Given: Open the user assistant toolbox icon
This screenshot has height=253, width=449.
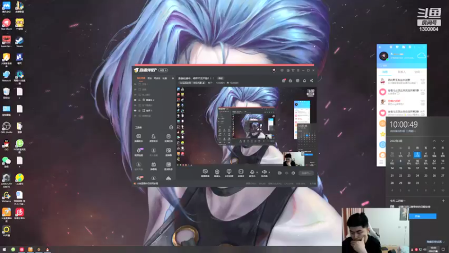Looking at the screenshot, I should (x=153, y=138).
